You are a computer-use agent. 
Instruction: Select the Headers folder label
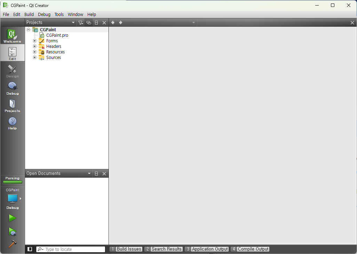point(54,46)
